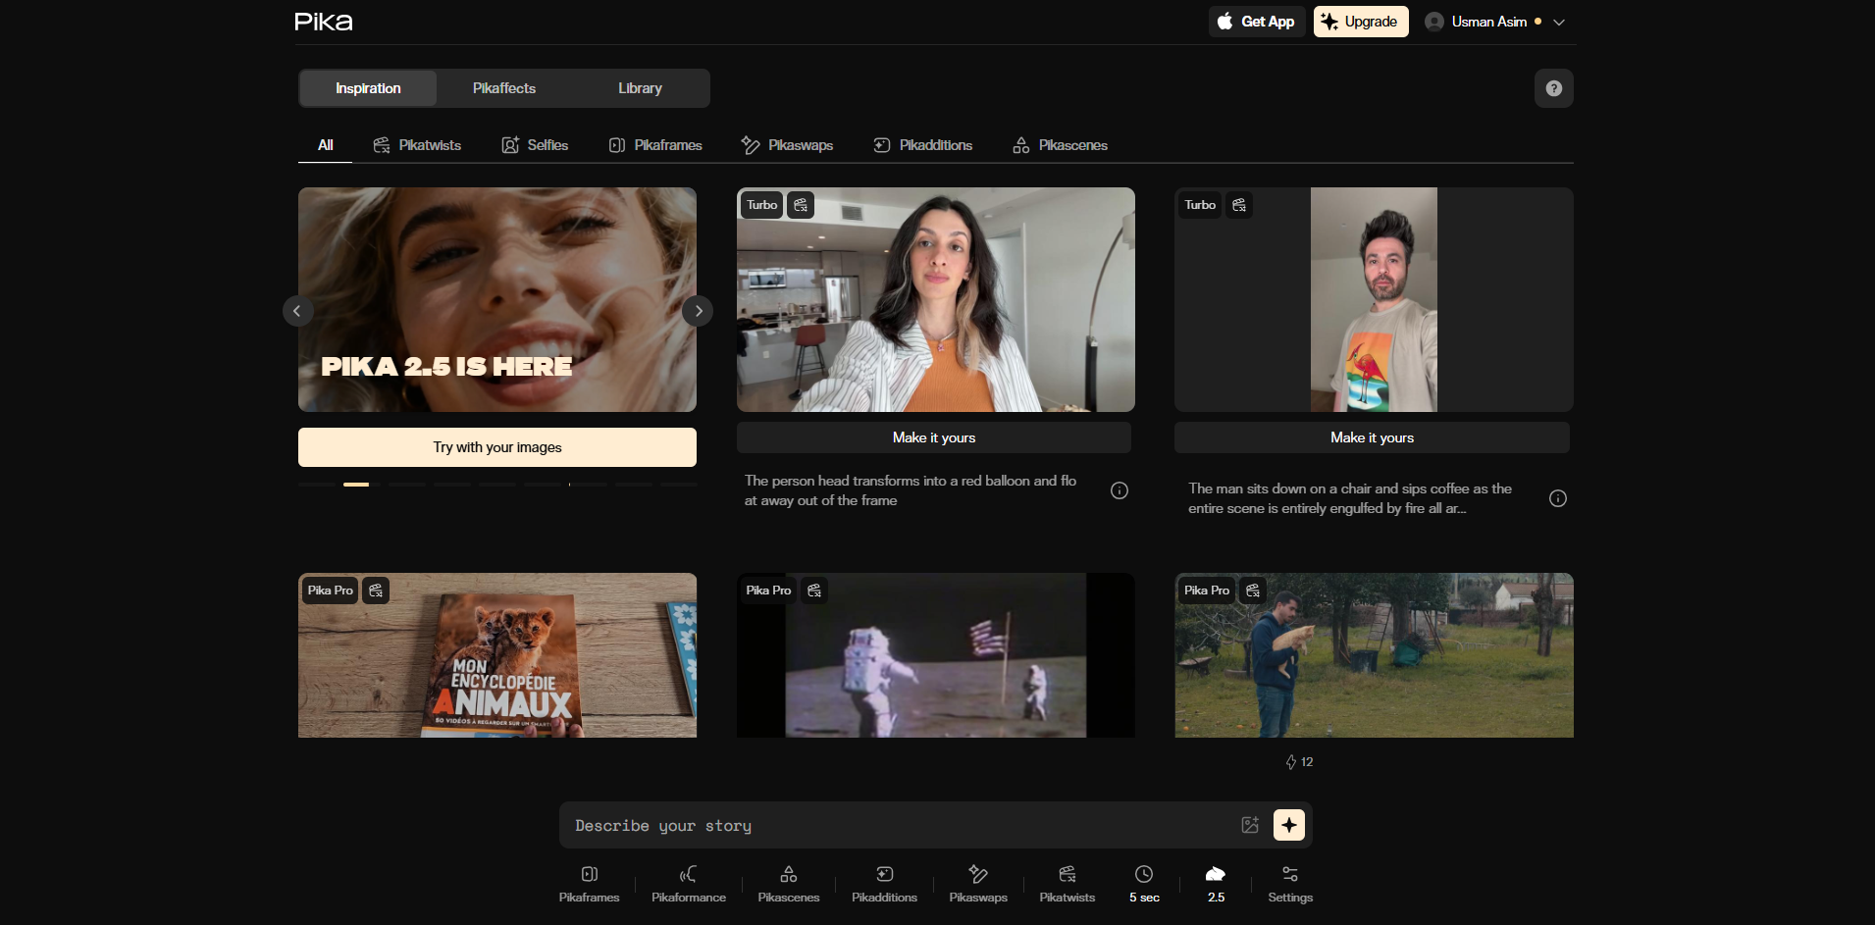This screenshot has height=925, width=1875.
Task: Switch to the Library tab
Action: (640, 88)
